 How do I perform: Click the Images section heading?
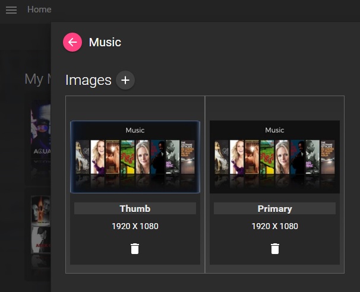coord(89,80)
